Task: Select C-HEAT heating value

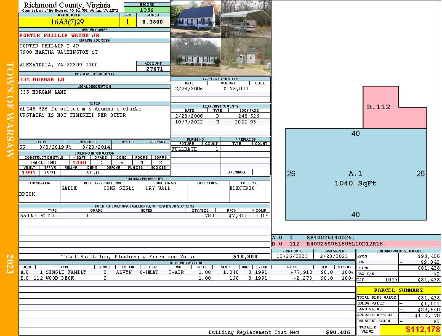Action: click(149, 272)
